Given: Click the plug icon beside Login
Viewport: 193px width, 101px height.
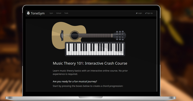Looking at the screenshot, I should [x=137, y=13].
